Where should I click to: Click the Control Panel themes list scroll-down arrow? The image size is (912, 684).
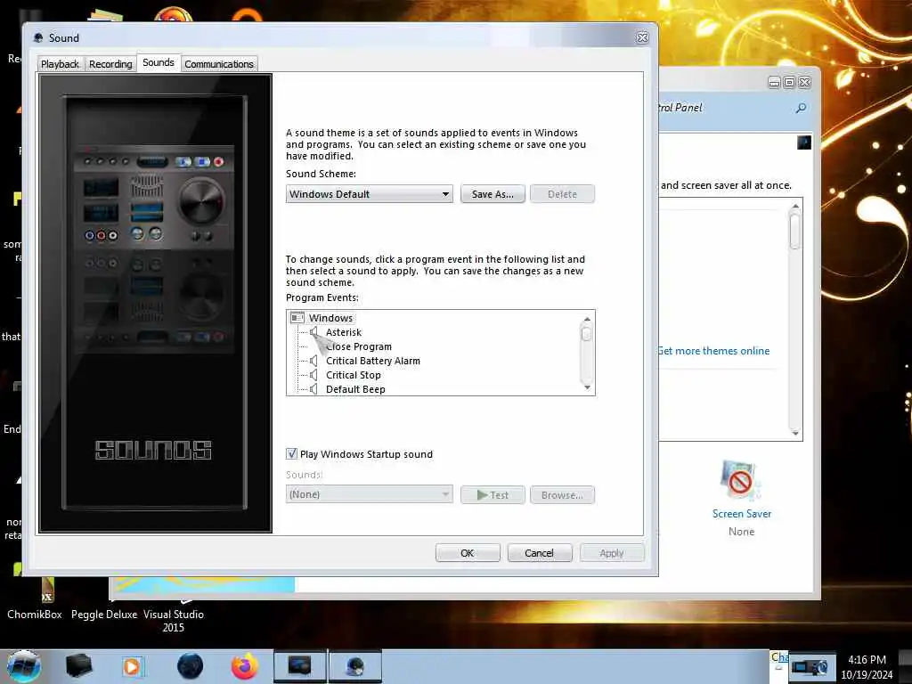(795, 433)
